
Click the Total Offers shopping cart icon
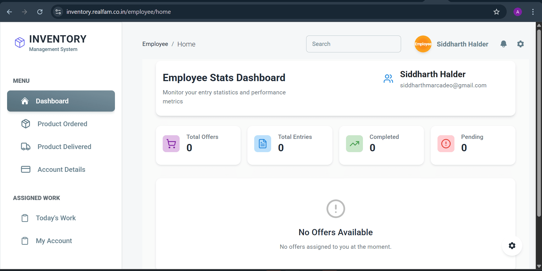tap(171, 143)
